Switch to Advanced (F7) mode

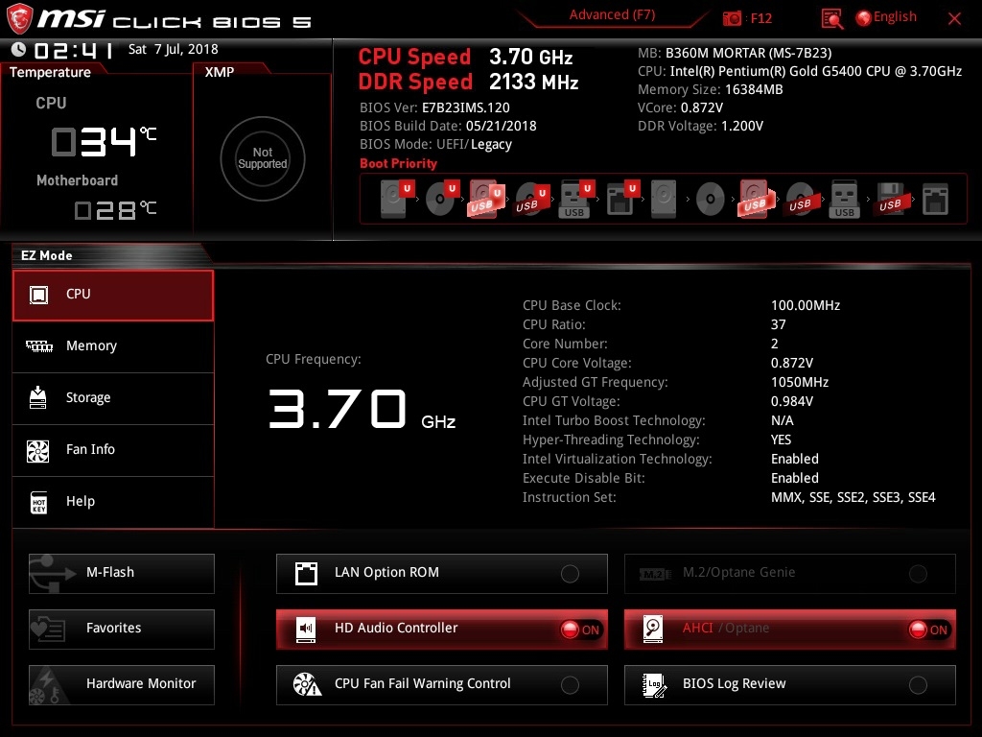[x=612, y=15]
